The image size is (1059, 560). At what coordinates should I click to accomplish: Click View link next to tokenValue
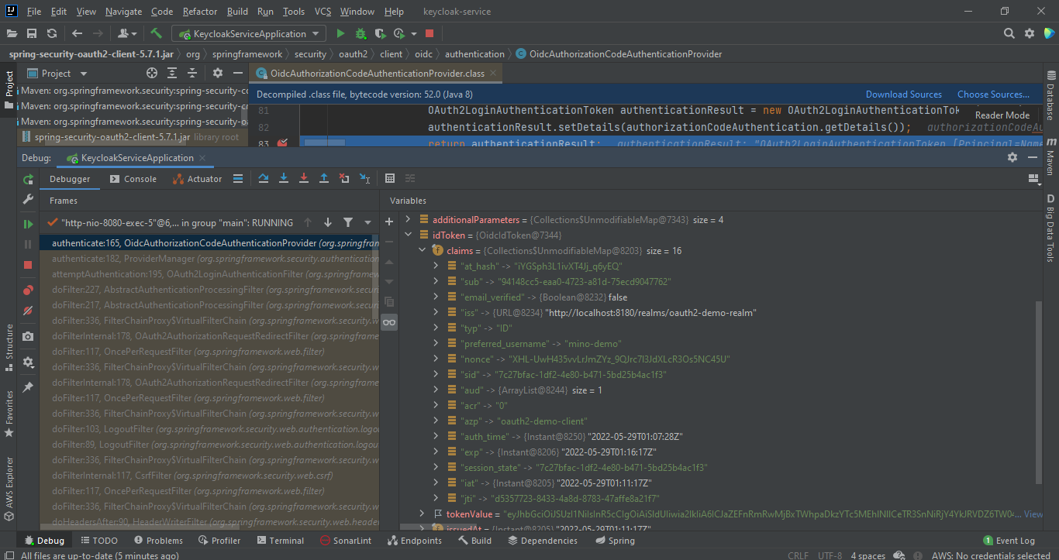pos(1033,514)
